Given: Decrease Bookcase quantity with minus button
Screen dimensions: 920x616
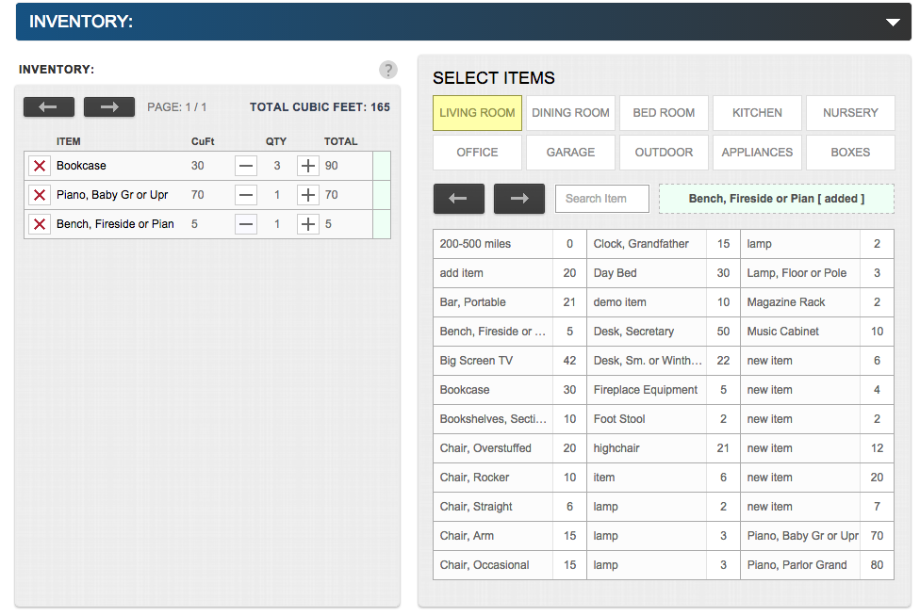Looking at the screenshot, I should point(245,166).
